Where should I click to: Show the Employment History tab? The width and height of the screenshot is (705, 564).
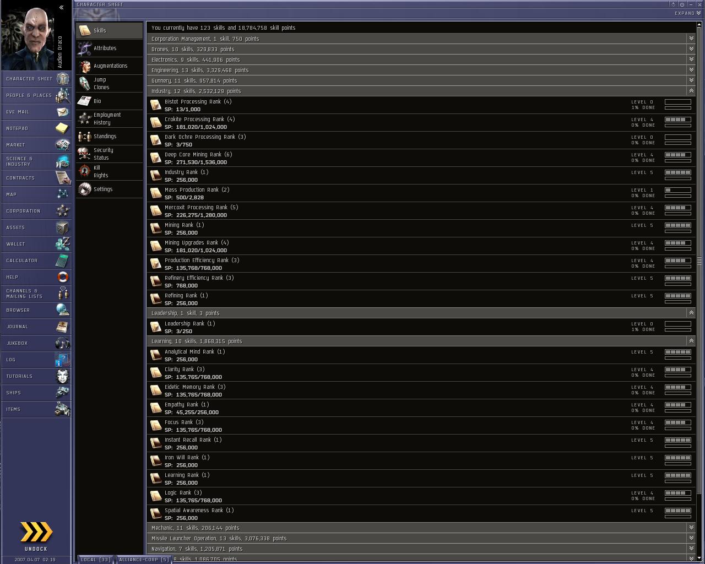tap(110, 118)
